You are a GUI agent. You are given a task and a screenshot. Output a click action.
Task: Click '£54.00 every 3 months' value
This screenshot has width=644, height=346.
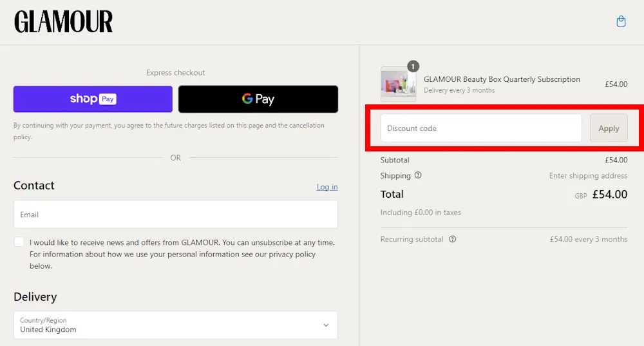click(x=589, y=239)
